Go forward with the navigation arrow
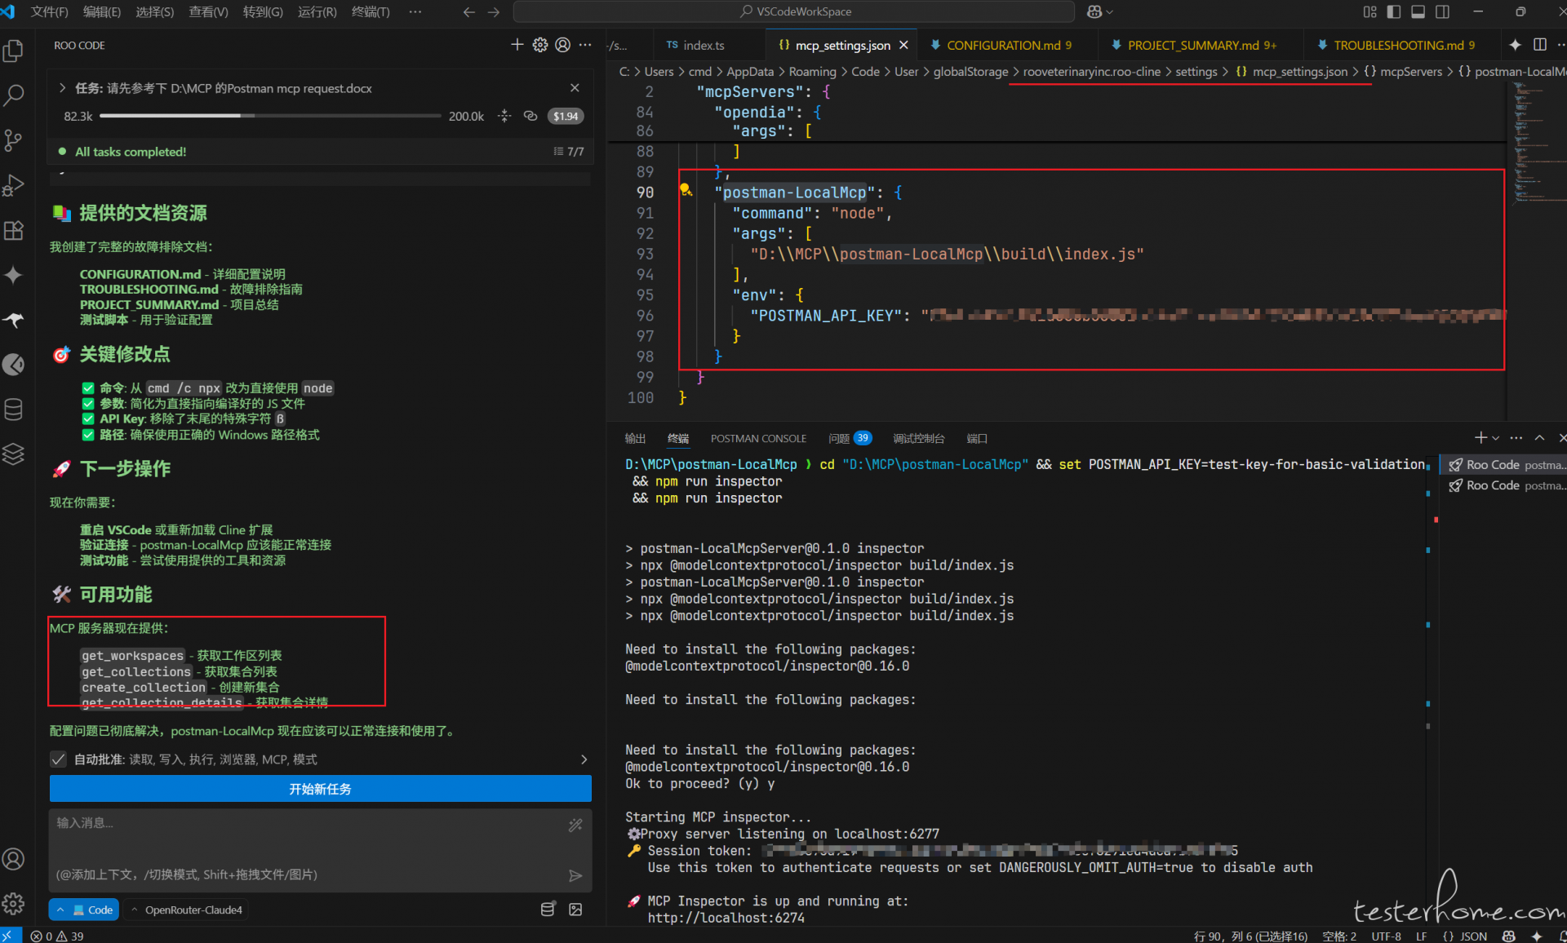The height and width of the screenshot is (943, 1567). pyautogui.click(x=494, y=11)
